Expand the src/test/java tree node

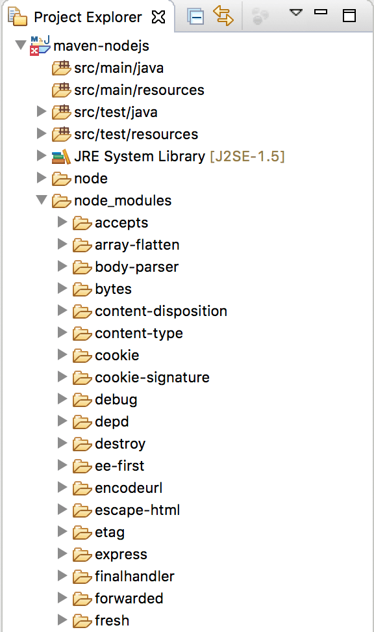[42, 112]
